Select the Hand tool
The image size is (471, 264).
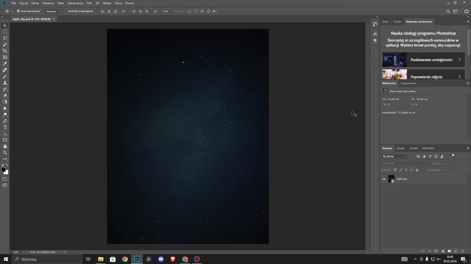5,146
